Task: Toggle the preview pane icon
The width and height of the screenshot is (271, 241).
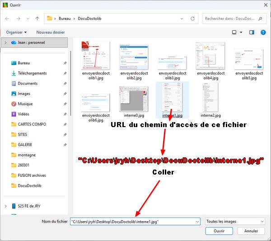Action: pos(252,33)
